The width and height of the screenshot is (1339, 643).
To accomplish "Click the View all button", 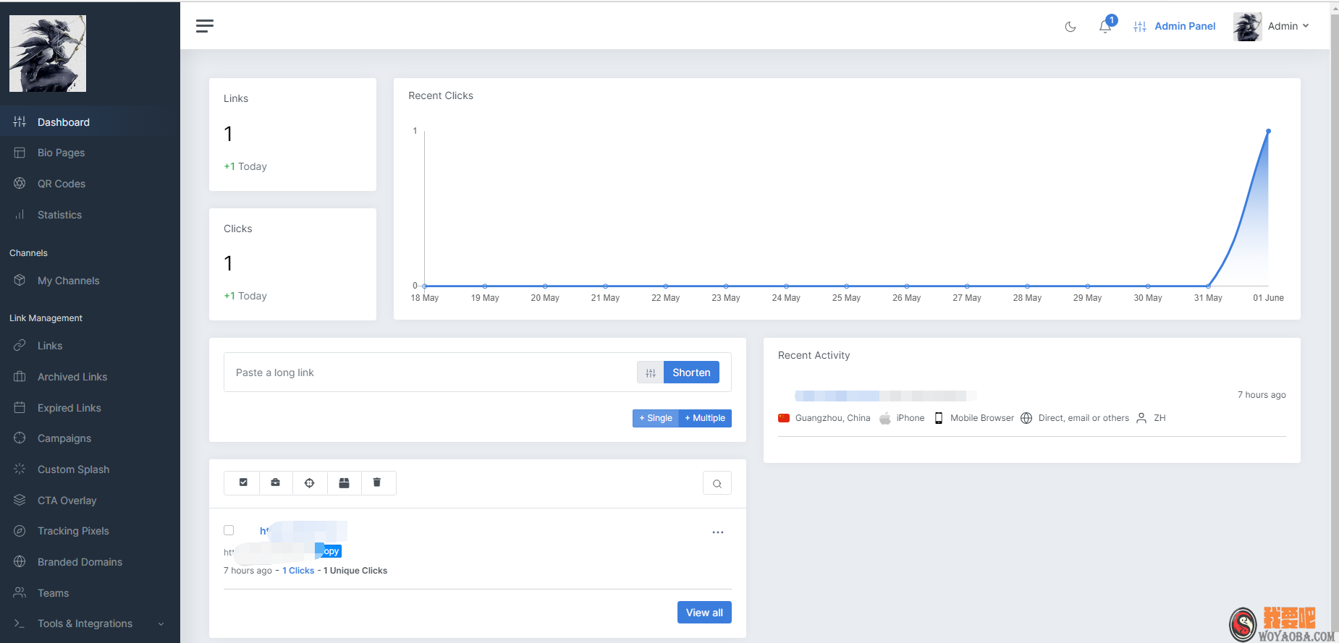I will [704, 613].
